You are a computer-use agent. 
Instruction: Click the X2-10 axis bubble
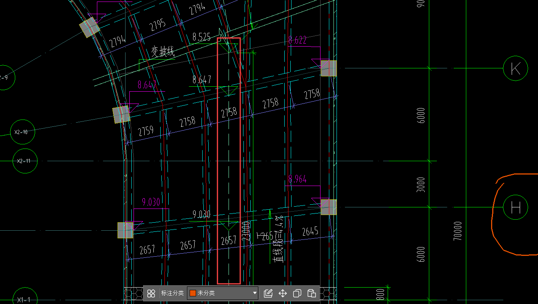click(x=23, y=132)
